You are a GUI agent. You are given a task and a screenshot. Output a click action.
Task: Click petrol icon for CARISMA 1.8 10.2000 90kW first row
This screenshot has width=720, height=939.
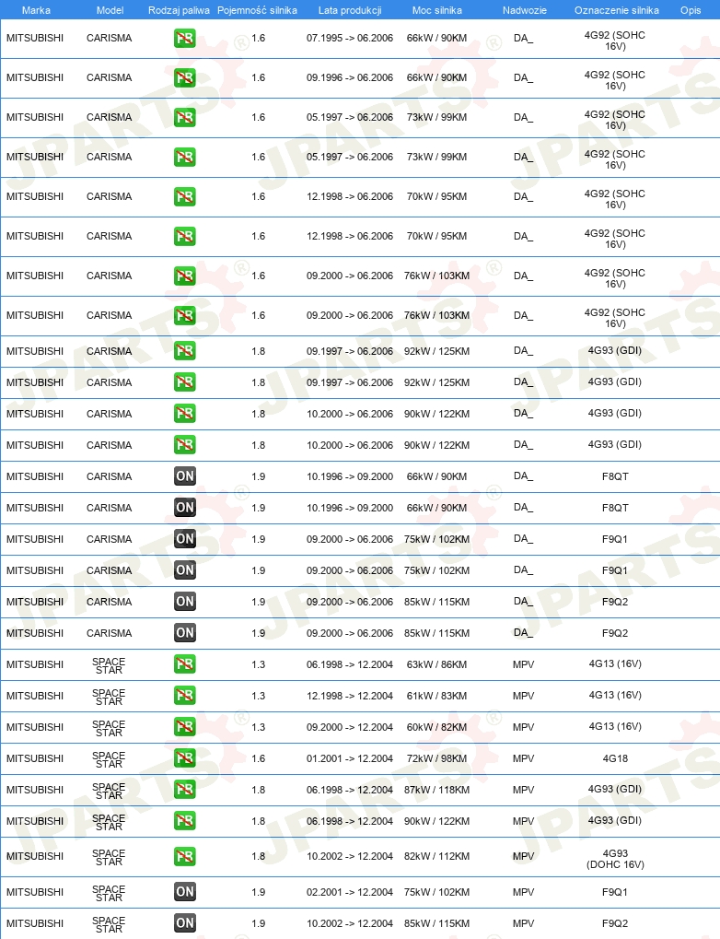pyautogui.click(x=185, y=414)
